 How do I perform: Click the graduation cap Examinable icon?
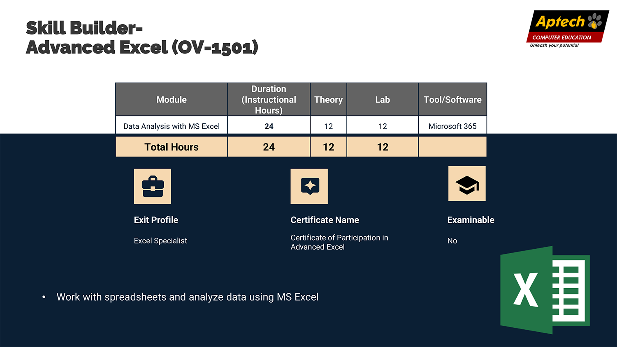tap(467, 184)
